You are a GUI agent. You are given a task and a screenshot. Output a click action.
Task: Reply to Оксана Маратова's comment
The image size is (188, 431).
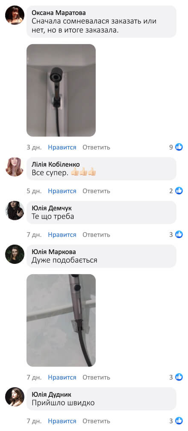click(97, 147)
